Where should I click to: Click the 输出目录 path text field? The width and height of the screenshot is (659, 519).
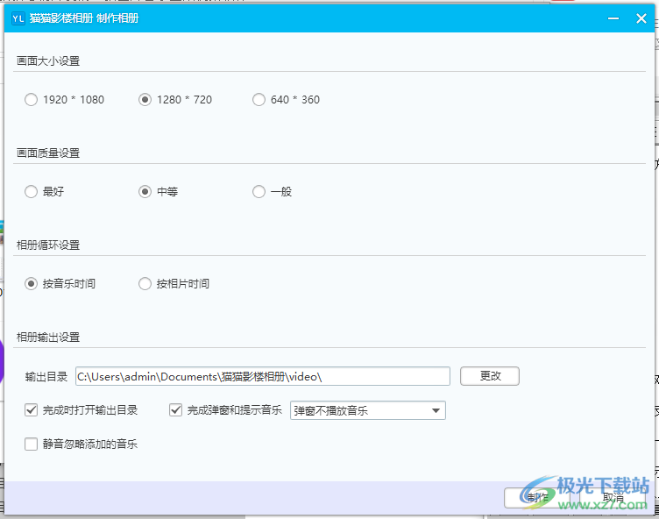(262, 376)
